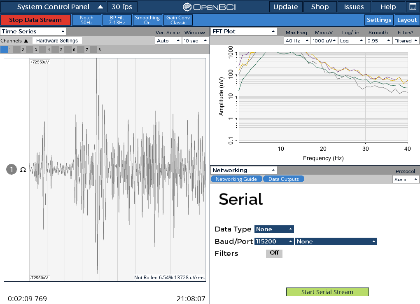Click Start Serial Stream button
The width and height of the screenshot is (420, 304).
point(327,292)
